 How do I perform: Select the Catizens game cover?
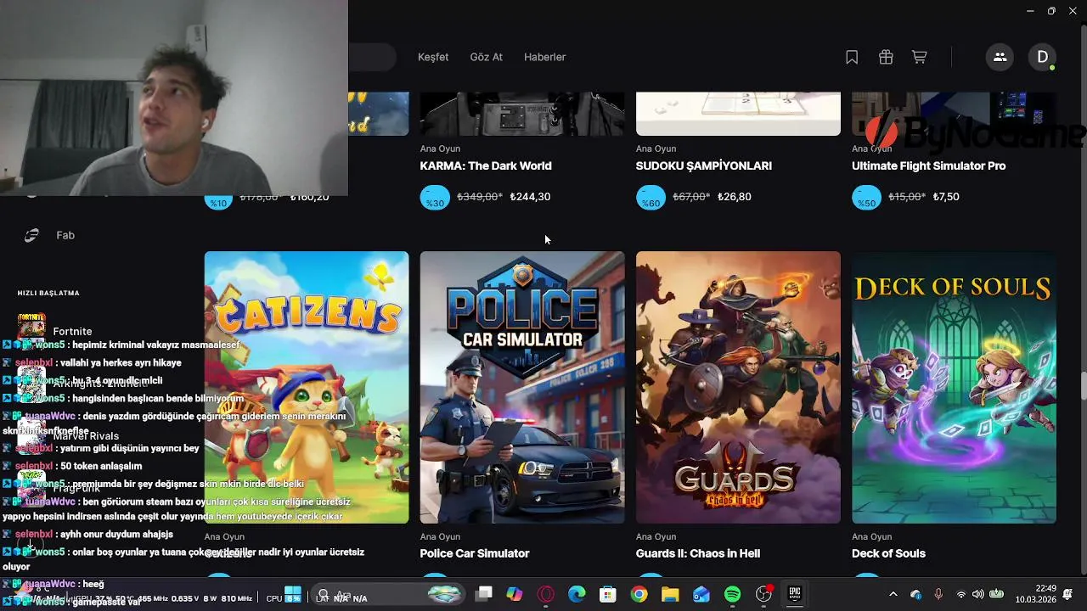307,387
